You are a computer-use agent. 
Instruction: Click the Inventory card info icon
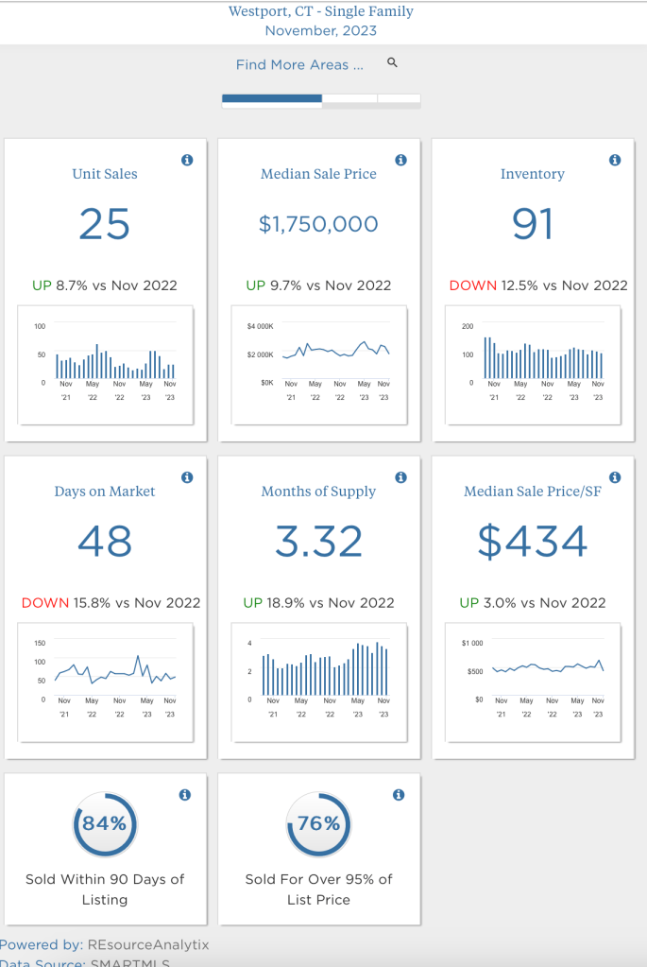click(x=615, y=161)
